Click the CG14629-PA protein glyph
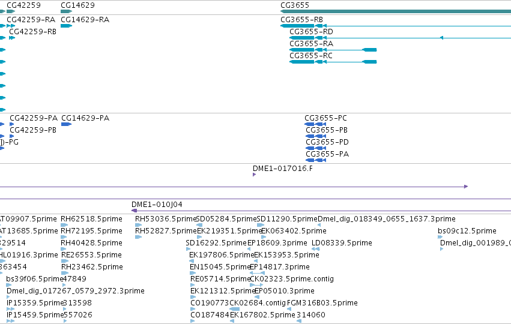The image size is (511, 324). point(66,124)
